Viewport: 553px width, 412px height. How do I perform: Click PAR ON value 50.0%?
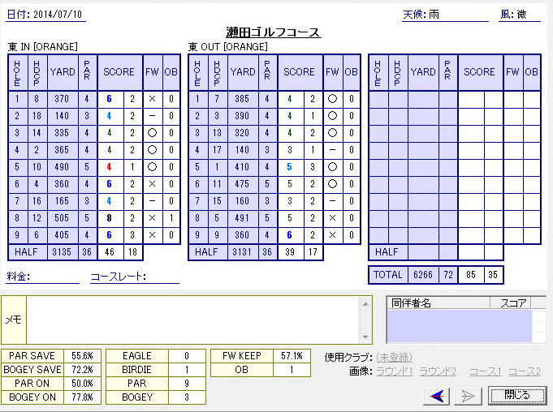pyautogui.click(x=82, y=384)
